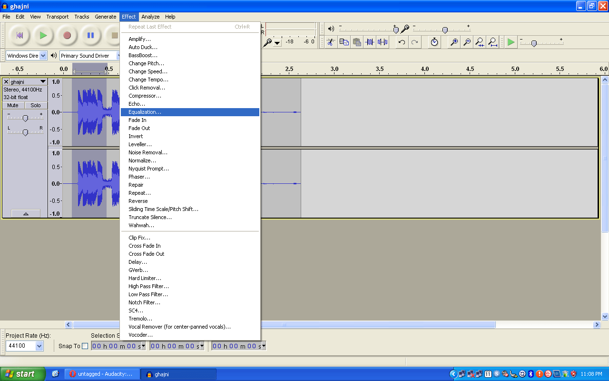Enable Solo on the ghajni track
The height and width of the screenshot is (381, 609).
(x=36, y=105)
